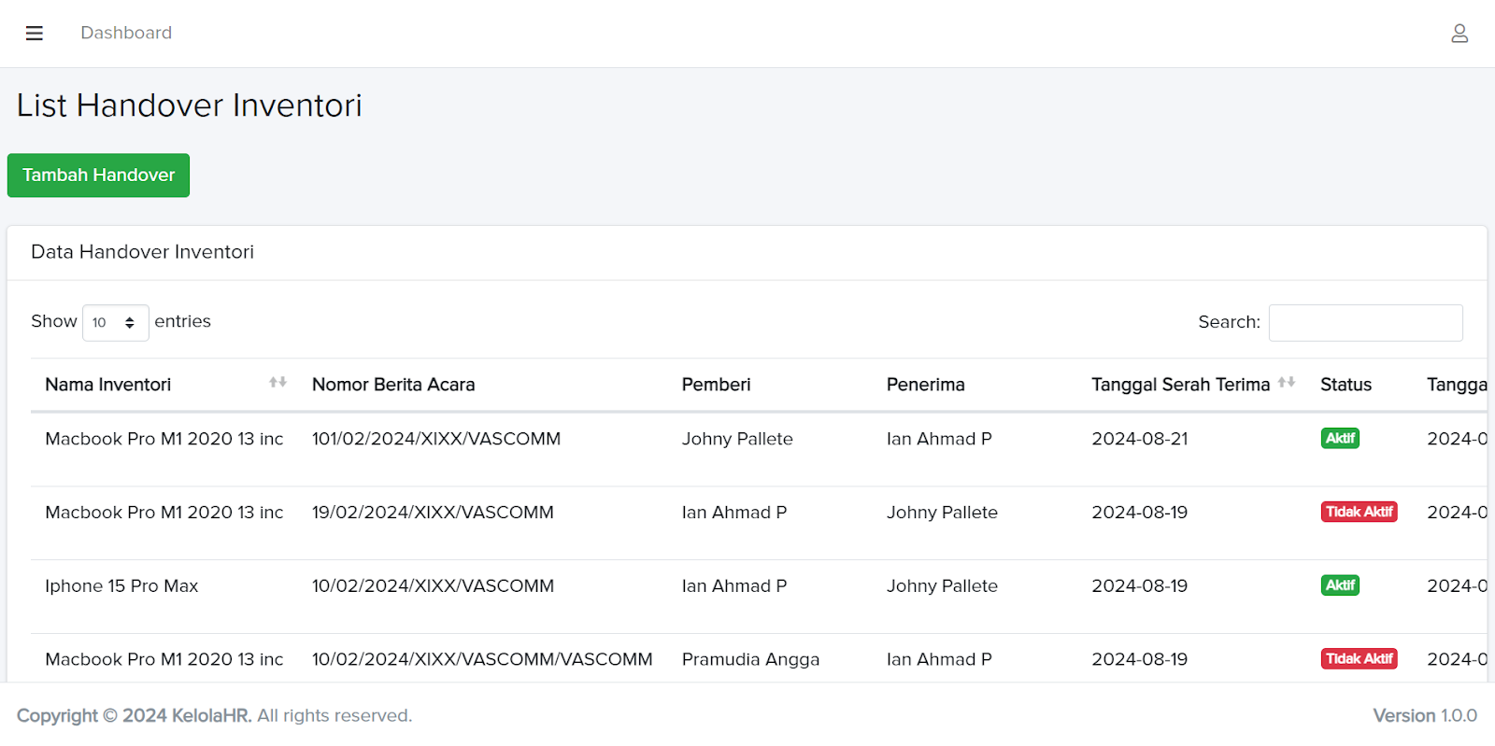This screenshot has width=1495, height=746.
Task: Expand the Show entries dropdown
Action: click(x=115, y=323)
